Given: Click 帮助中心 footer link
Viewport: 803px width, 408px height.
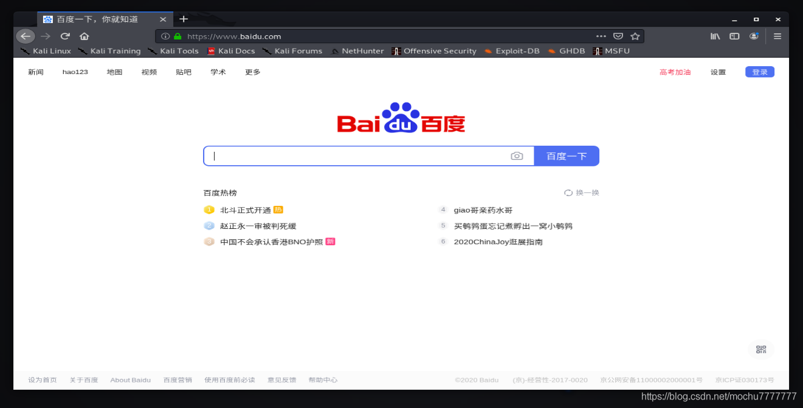Looking at the screenshot, I should [323, 380].
